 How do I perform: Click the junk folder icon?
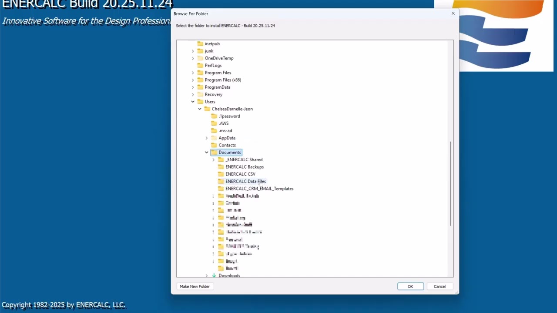pyautogui.click(x=200, y=51)
